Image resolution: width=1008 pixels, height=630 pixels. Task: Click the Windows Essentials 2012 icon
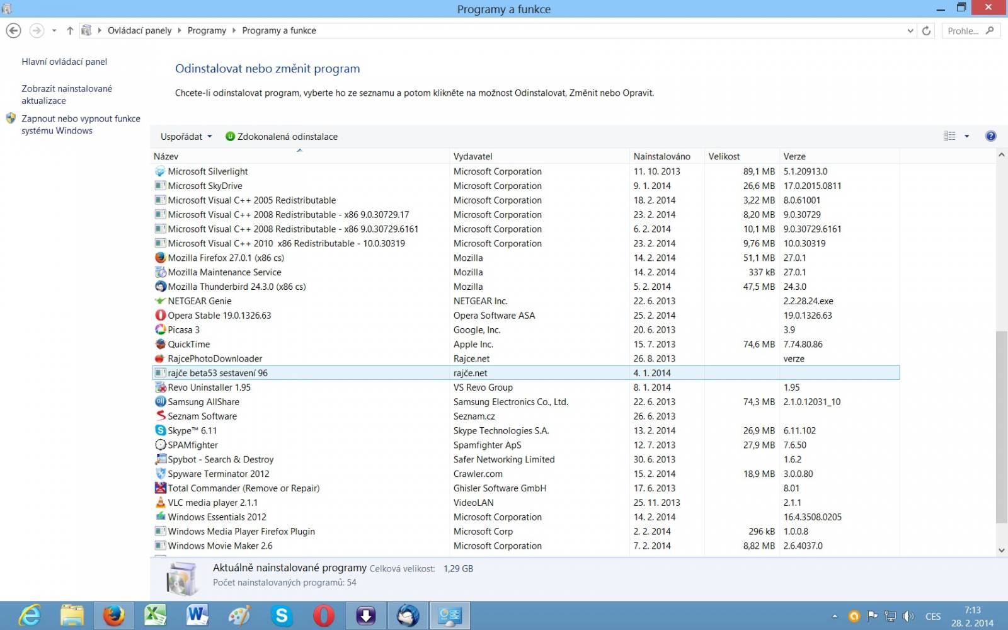click(160, 517)
